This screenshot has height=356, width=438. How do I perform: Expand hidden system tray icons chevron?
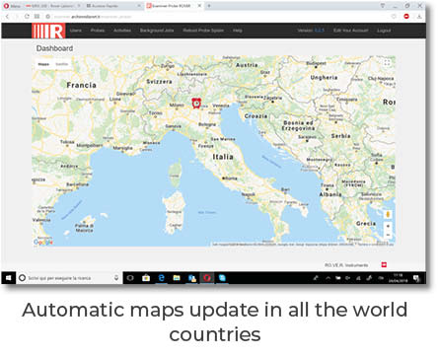(x=328, y=278)
